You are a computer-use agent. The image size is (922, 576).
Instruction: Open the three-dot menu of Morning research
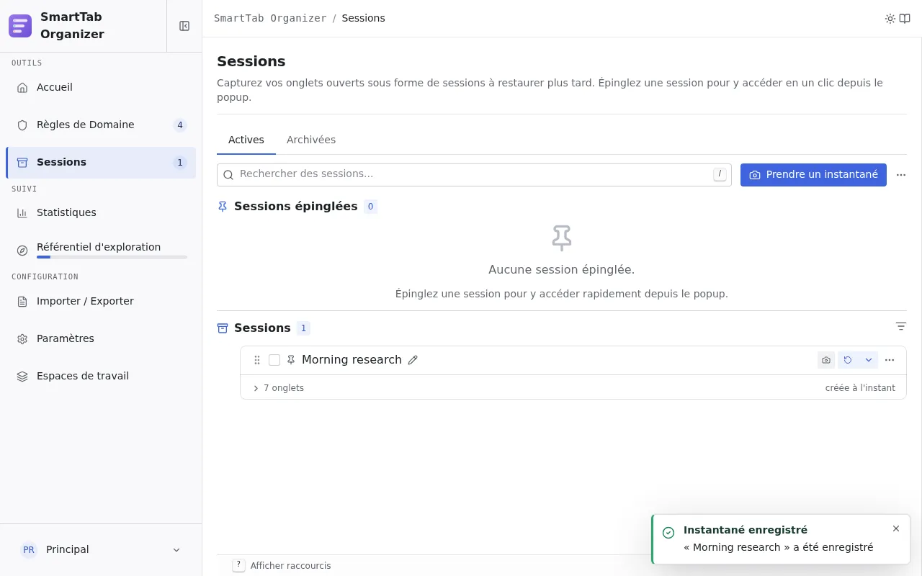click(890, 360)
